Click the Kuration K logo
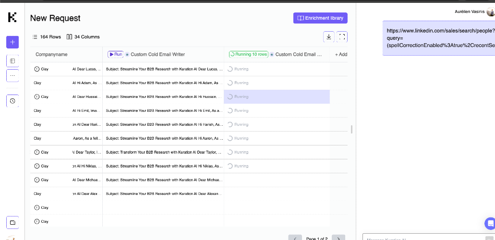This screenshot has width=495, height=240. point(12,17)
